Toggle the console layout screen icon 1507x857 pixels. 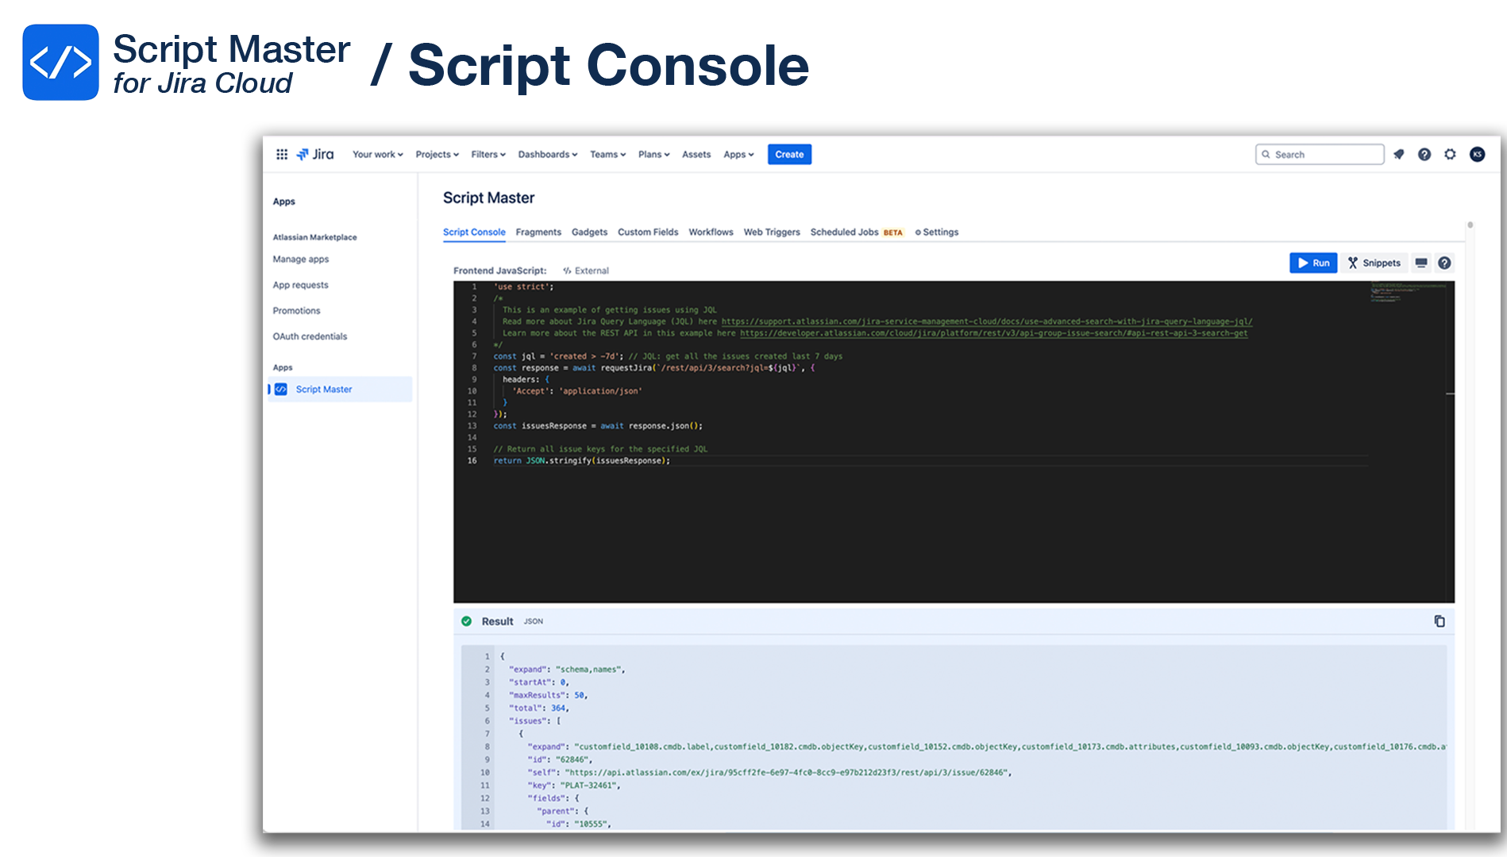pyautogui.click(x=1421, y=263)
